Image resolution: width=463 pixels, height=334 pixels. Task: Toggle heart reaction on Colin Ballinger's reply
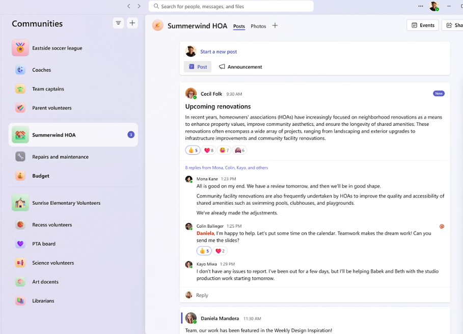[x=220, y=251]
